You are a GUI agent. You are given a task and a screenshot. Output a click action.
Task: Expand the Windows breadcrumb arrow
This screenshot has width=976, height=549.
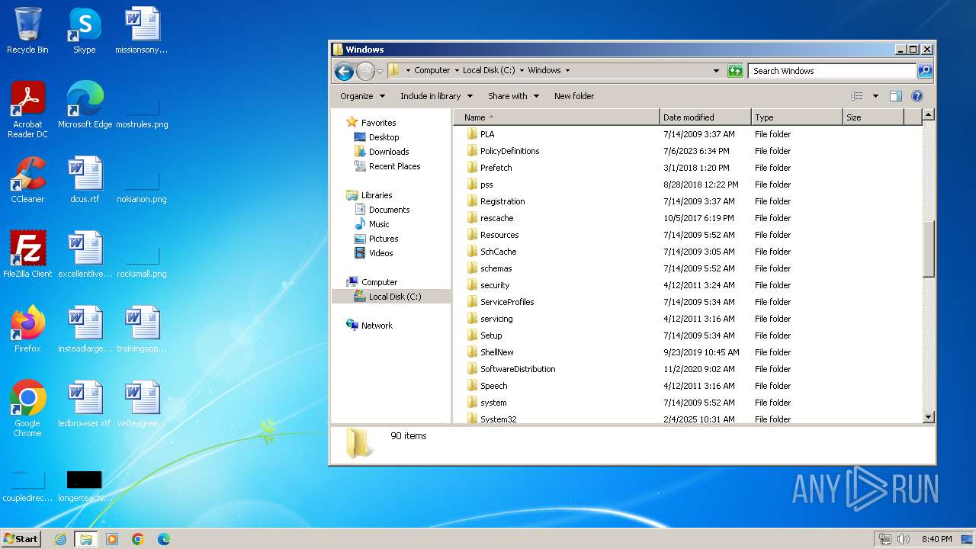pos(567,70)
